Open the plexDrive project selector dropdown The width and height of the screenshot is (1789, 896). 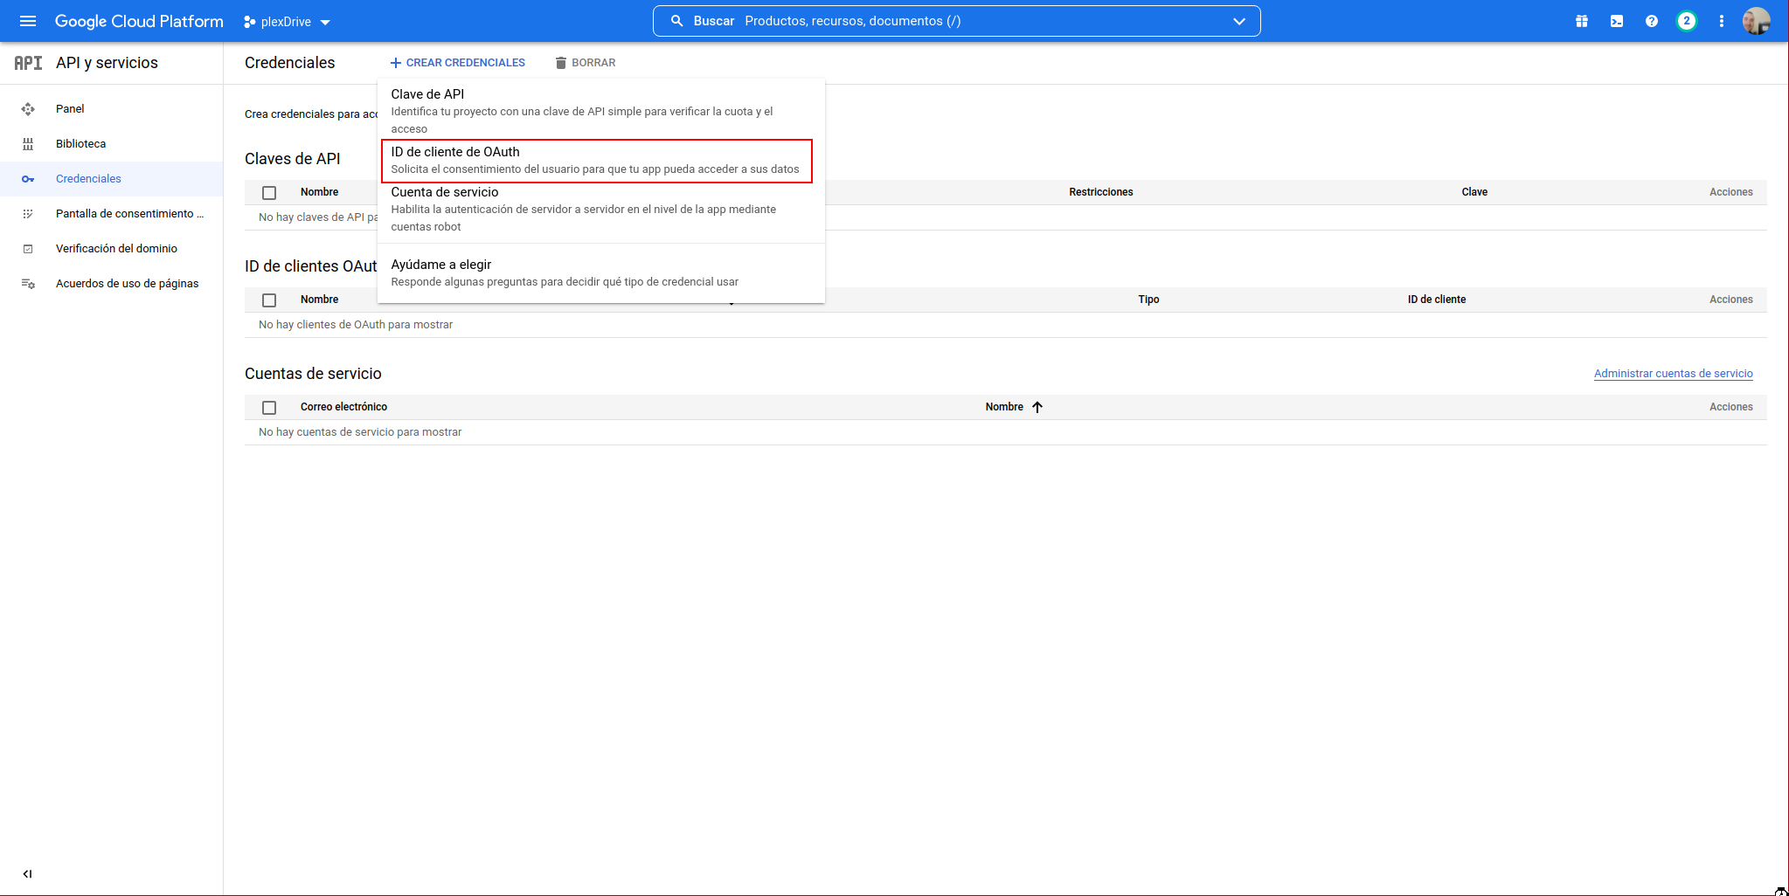pos(287,22)
